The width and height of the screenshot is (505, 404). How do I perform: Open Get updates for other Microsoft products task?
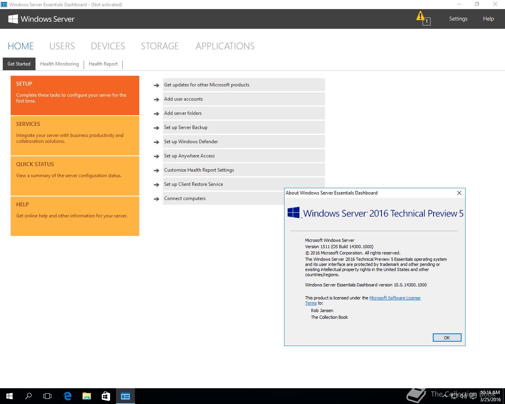coord(244,85)
